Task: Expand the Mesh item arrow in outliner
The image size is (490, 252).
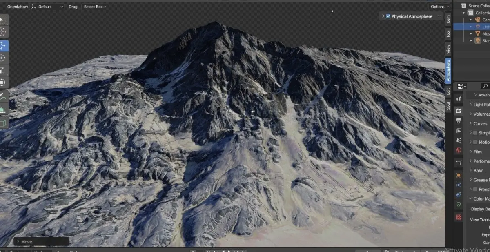Action: click(x=471, y=33)
